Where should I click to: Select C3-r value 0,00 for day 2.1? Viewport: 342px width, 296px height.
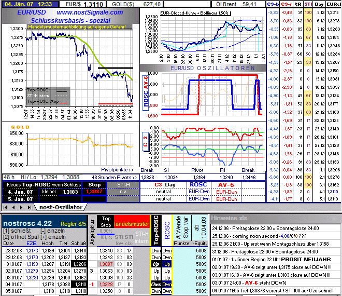tap(288, 177)
